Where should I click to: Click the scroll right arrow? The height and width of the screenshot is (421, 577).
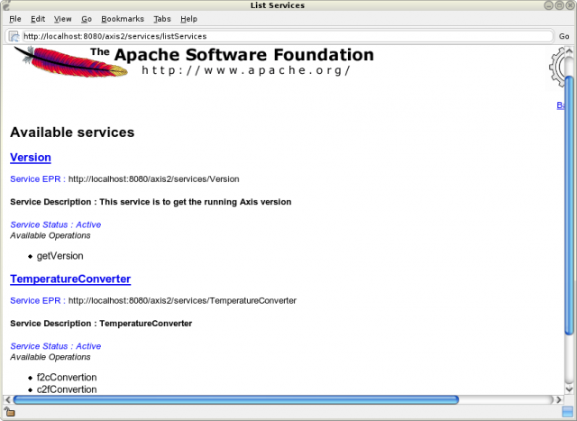(x=559, y=399)
